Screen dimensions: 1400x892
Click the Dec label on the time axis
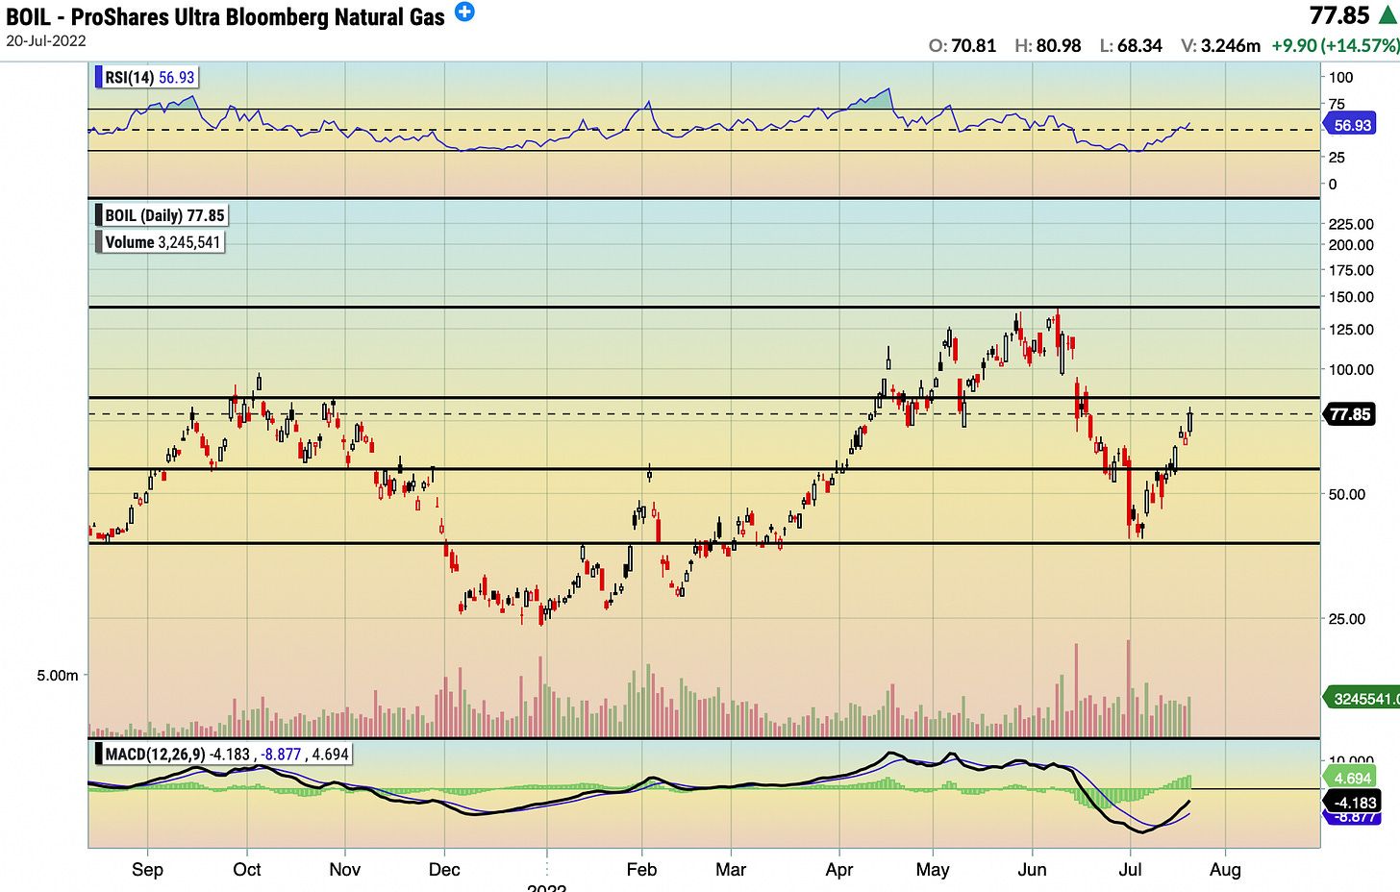[444, 870]
